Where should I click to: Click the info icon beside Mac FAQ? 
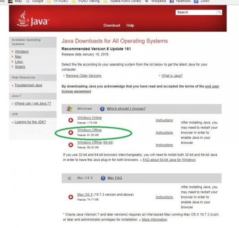tap(103, 178)
